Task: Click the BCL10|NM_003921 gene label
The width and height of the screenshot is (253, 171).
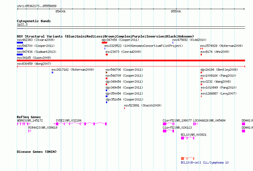Action: pos(194,135)
